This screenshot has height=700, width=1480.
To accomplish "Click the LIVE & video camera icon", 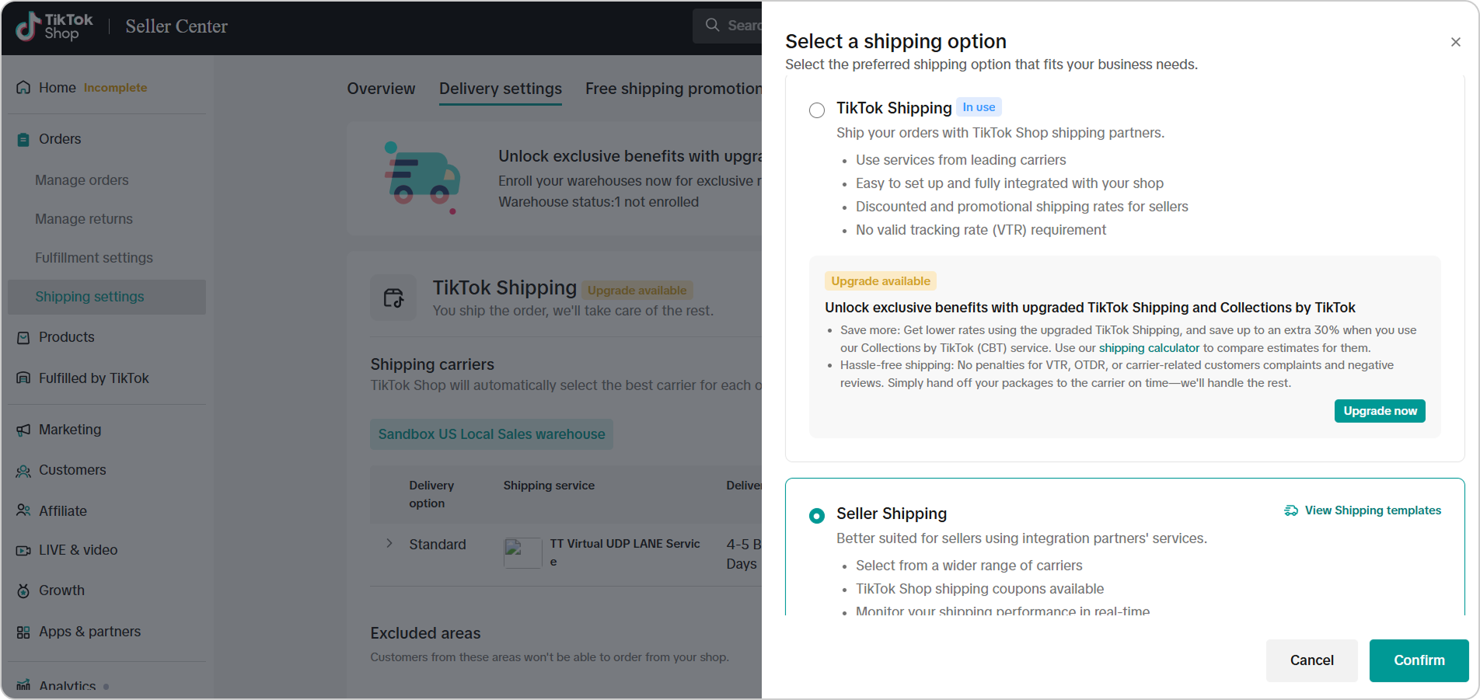I will click(23, 551).
